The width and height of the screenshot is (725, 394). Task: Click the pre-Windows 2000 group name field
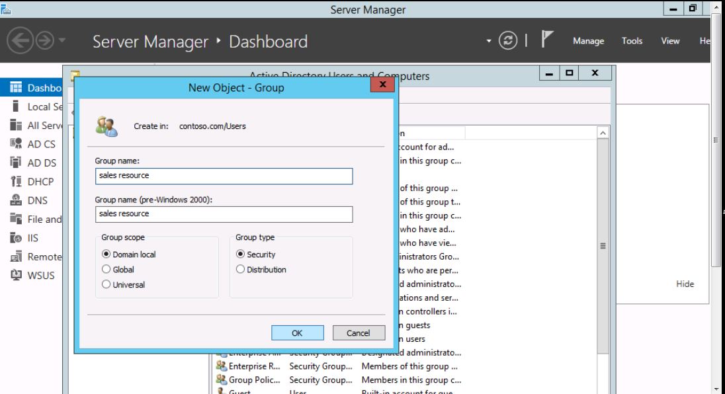(224, 214)
